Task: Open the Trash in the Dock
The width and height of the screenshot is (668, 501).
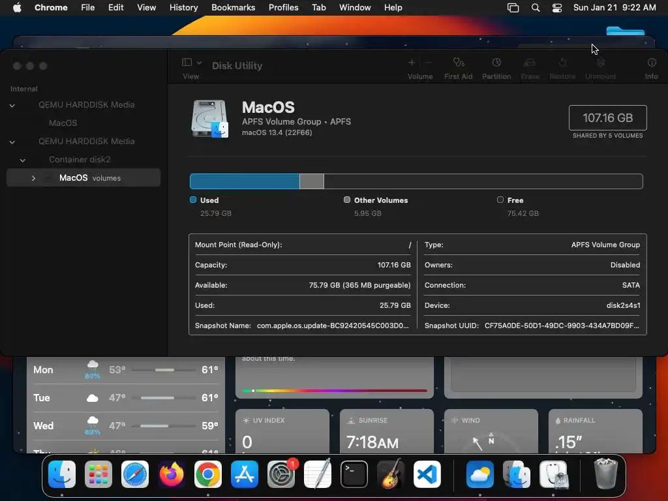Action: click(606, 474)
